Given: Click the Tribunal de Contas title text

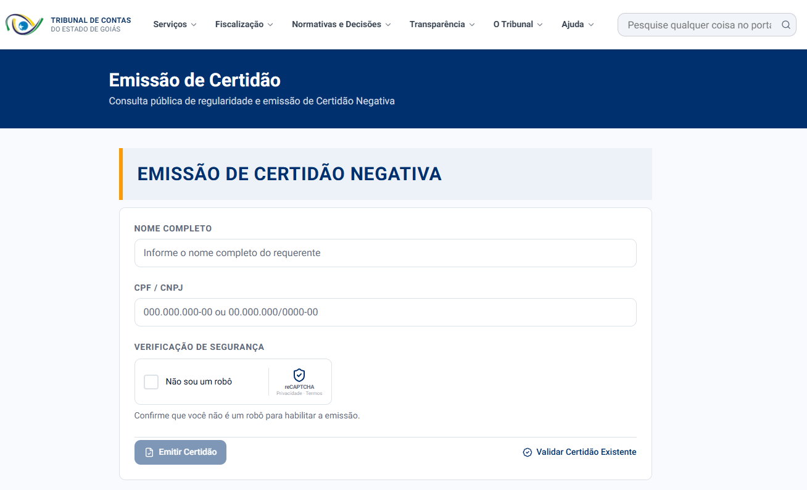Looking at the screenshot, I should [91, 20].
